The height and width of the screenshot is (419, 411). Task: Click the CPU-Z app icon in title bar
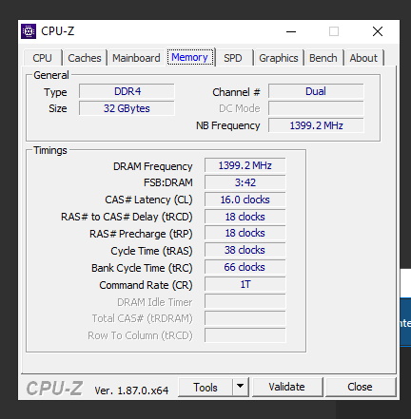click(29, 31)
